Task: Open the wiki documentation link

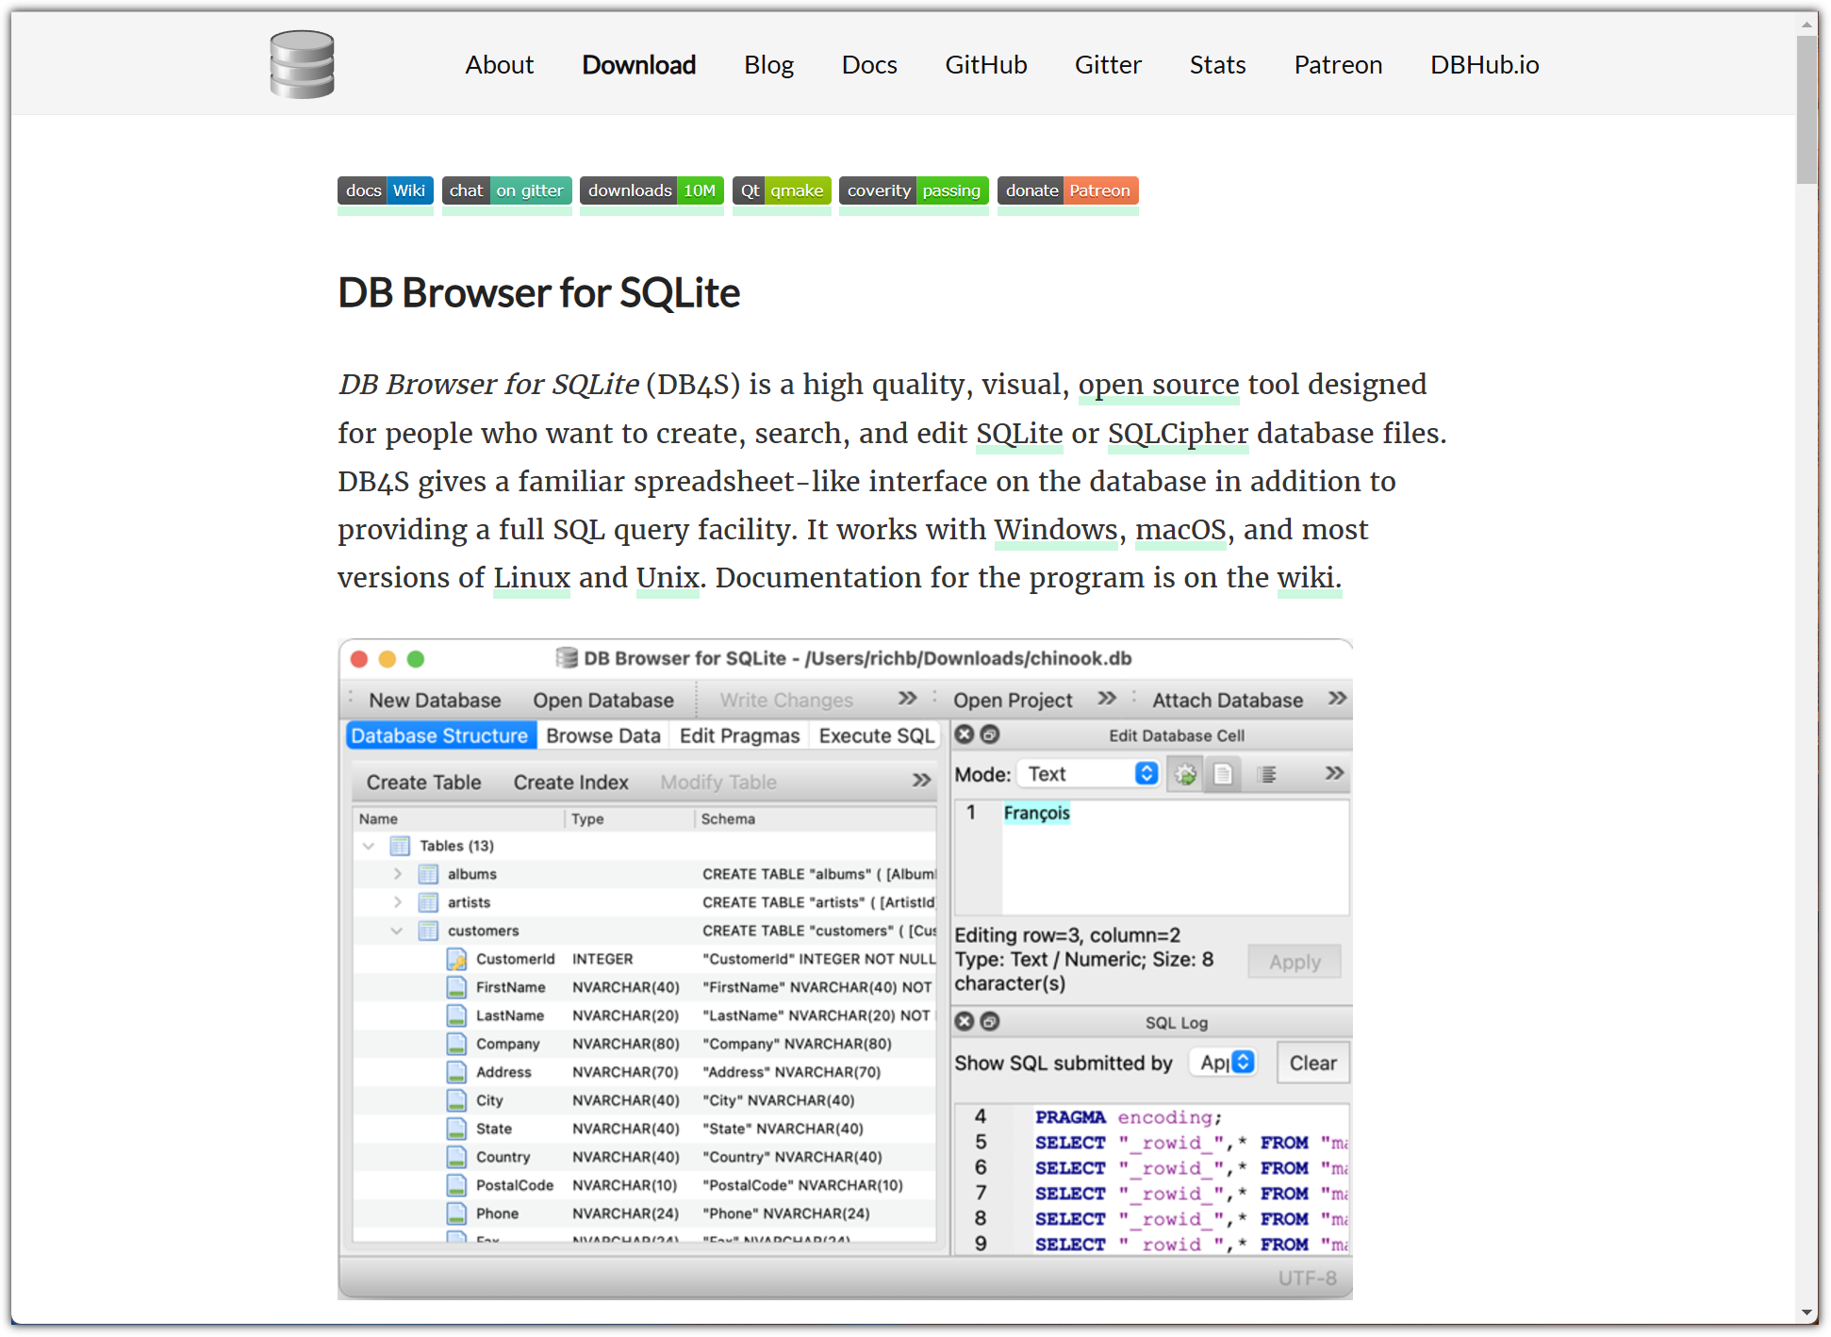Action: tap(1306, 578)
